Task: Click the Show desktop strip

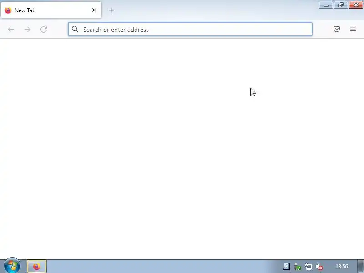Action: (x=361, y=266)
